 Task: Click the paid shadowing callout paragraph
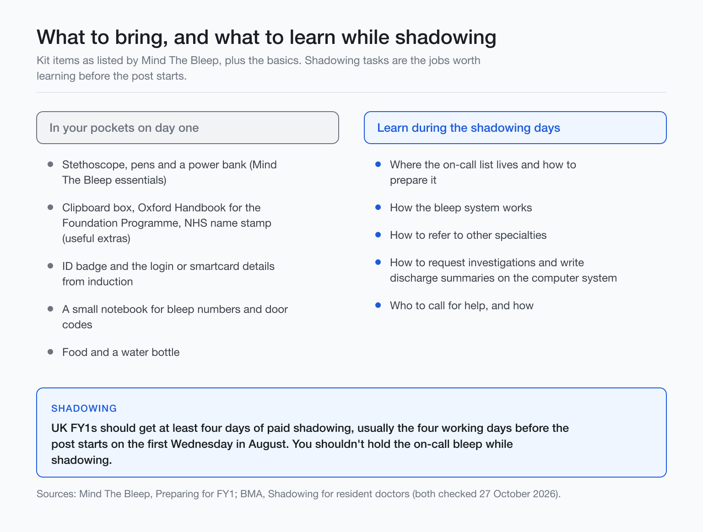pos(310,444)
